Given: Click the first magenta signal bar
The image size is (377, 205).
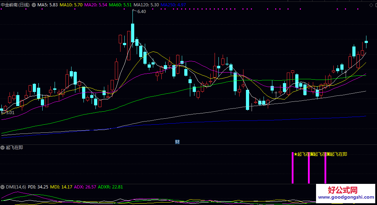Looking at the screenshot, I should click(x=292, y=168).
